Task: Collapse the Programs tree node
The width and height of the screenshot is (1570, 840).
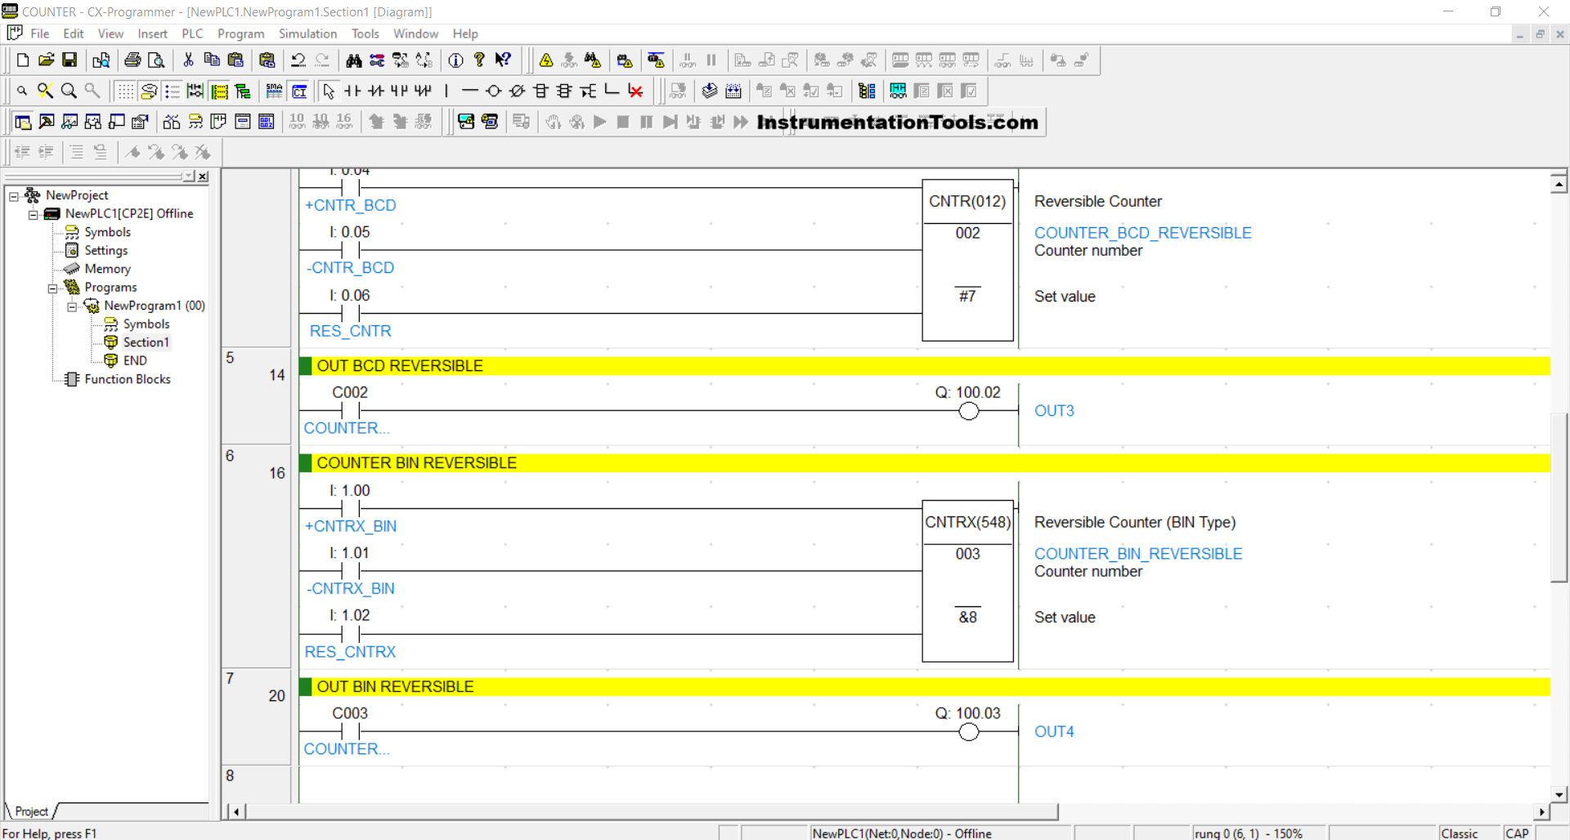Action: [x=52, y=288]
